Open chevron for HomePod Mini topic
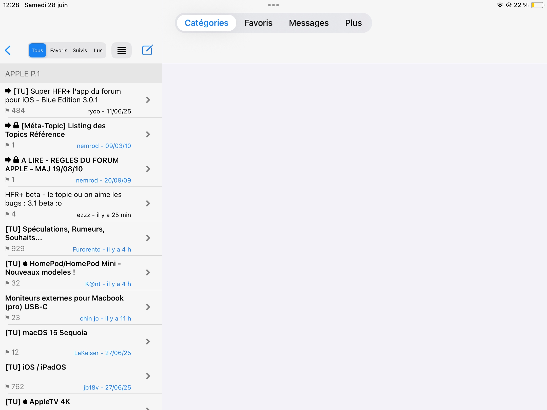The image size is (547, 410). (x=148, y=273)
